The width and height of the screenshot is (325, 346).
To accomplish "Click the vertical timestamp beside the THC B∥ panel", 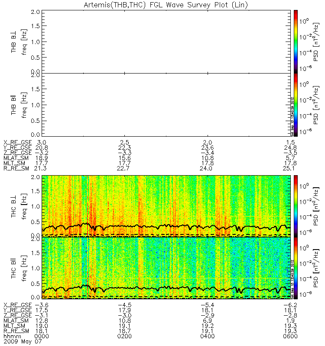I will point(292,279).
